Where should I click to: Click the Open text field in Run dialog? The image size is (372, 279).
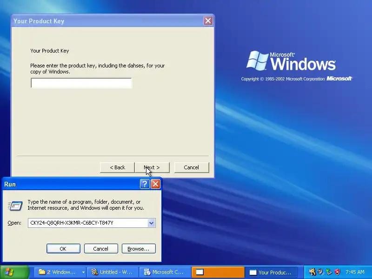tap(88, 223)
